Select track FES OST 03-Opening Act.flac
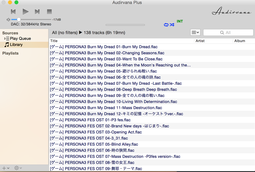Screen dimensions: 255x172 click(152, 132)
